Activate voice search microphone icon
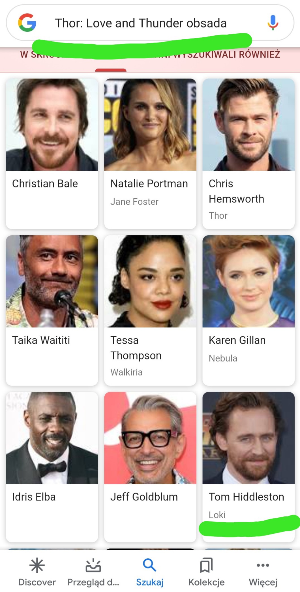Screen dimensions: 300x592 click(x=273, y=23)
